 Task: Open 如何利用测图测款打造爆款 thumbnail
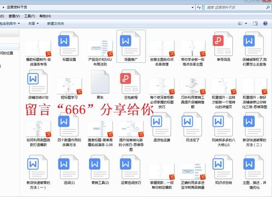pyautogui.click(x=38, y=129)
